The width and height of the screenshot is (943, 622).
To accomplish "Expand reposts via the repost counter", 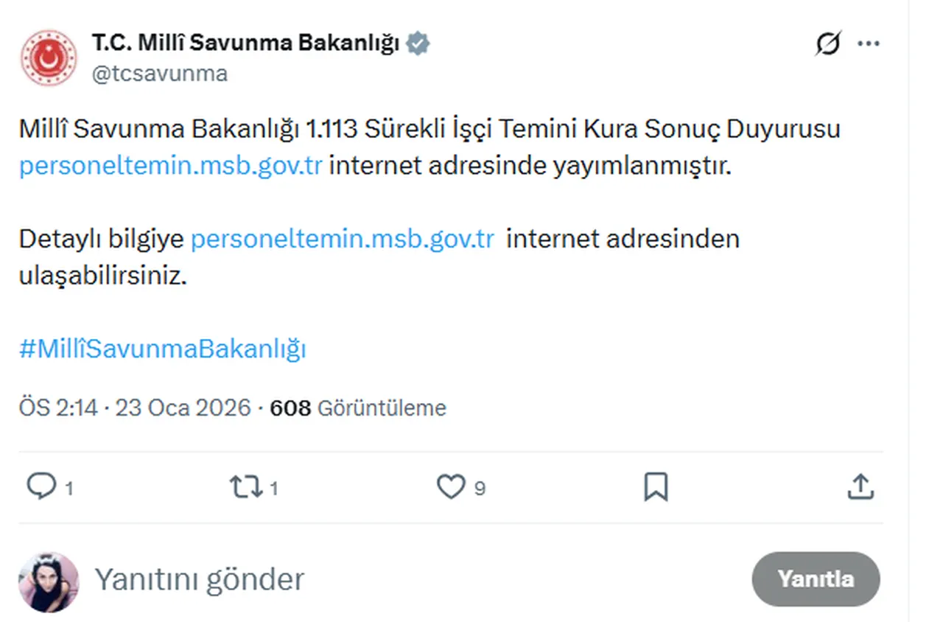I will click(273, 486).
